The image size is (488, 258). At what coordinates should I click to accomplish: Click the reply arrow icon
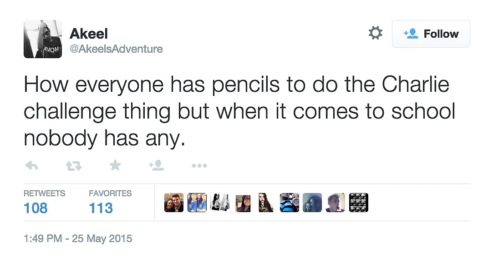(x=31, y=166)
